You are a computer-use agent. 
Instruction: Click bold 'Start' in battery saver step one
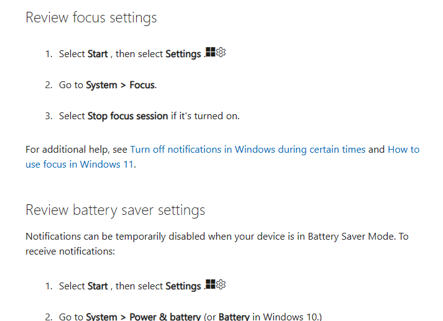(x=98, y=286)
